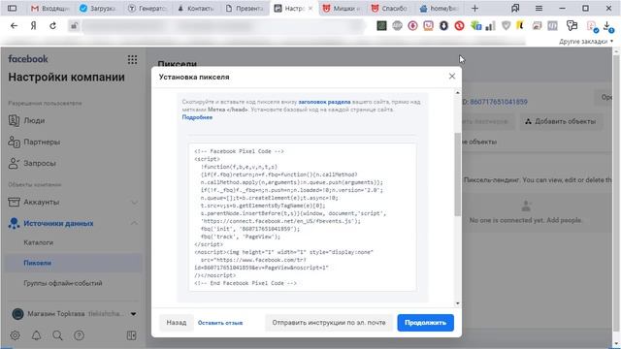Switch to Спасибо browser tab
621x349 pixels.
click(390, 9)
